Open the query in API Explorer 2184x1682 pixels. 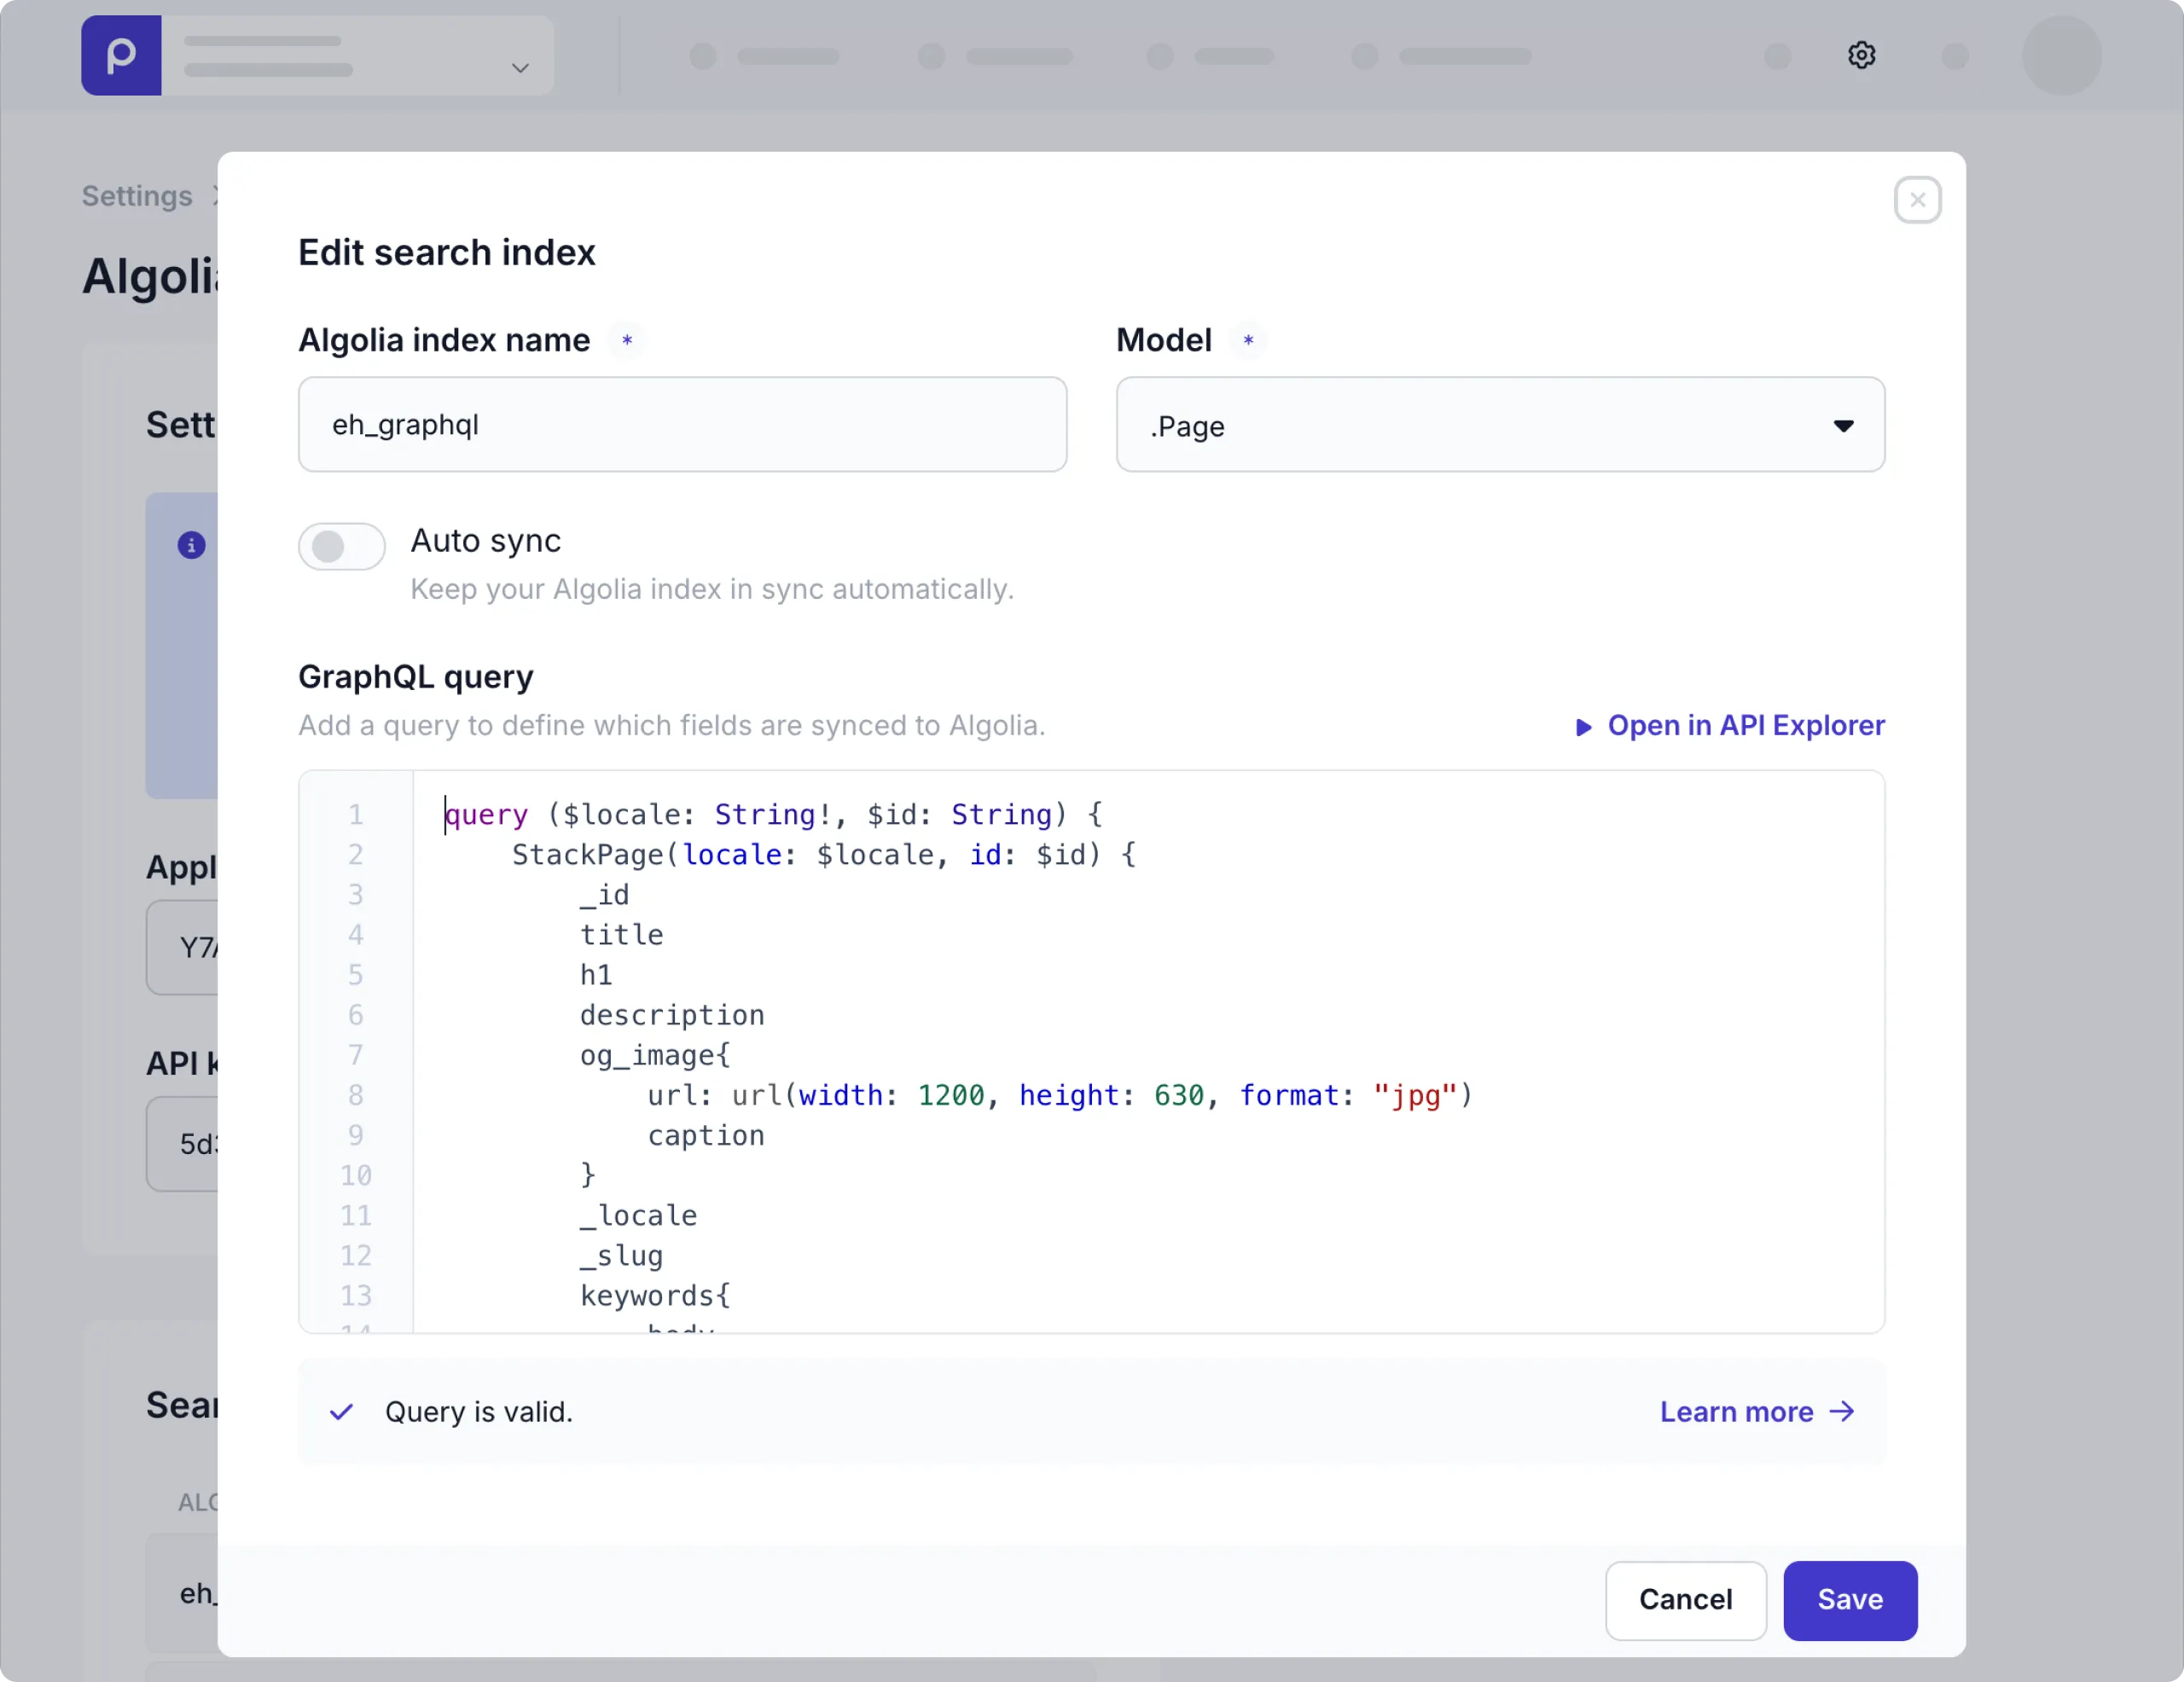point(1729,725)
